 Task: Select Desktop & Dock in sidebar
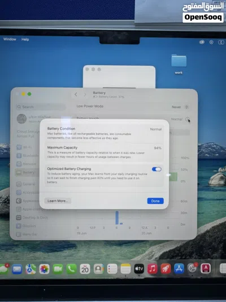tap(32, 218)
